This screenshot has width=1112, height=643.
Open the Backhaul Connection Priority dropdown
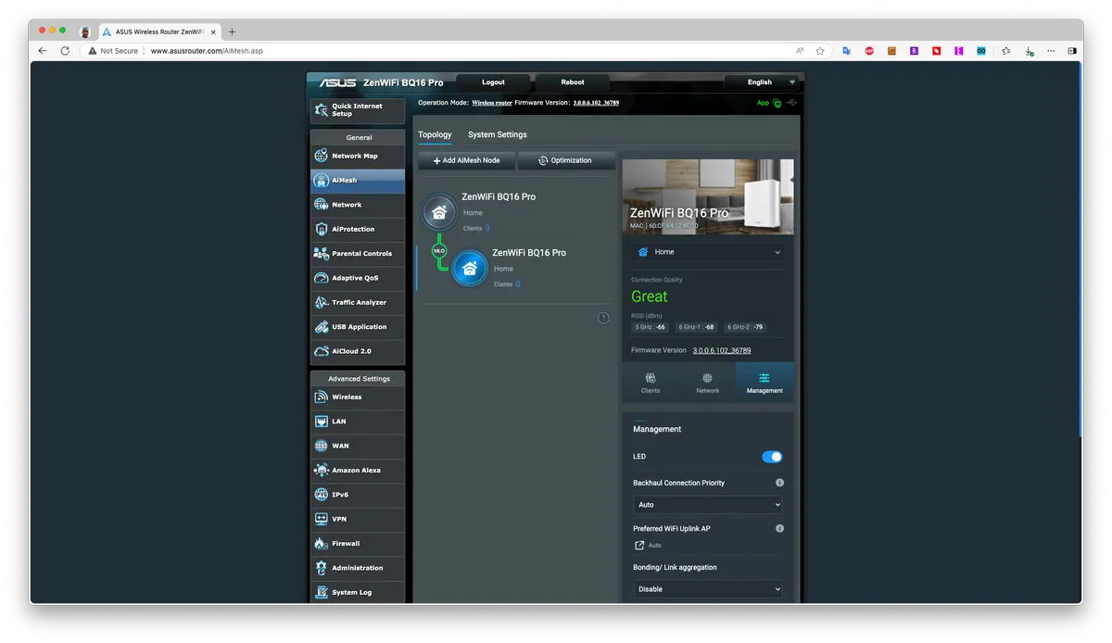pyautogui.click(x=707, y=505)
